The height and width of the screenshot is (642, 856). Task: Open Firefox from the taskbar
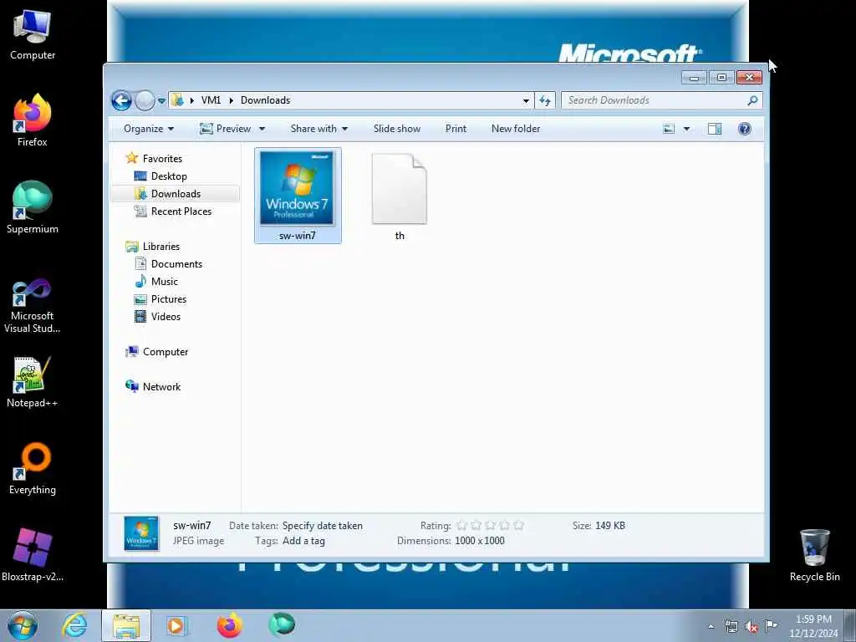[229, 625]
